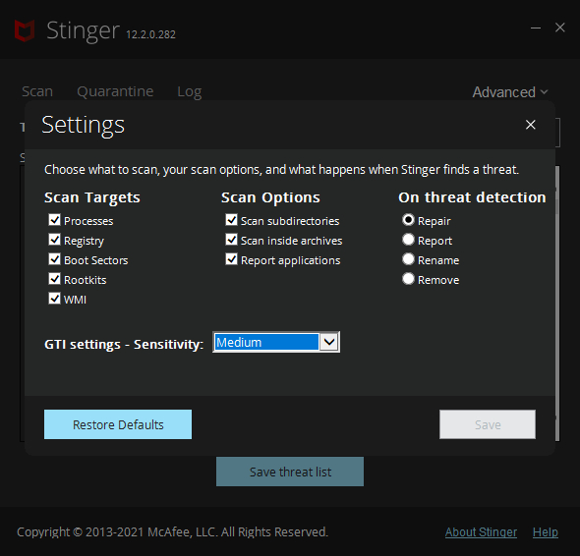Open the Help link

(546, 532)
